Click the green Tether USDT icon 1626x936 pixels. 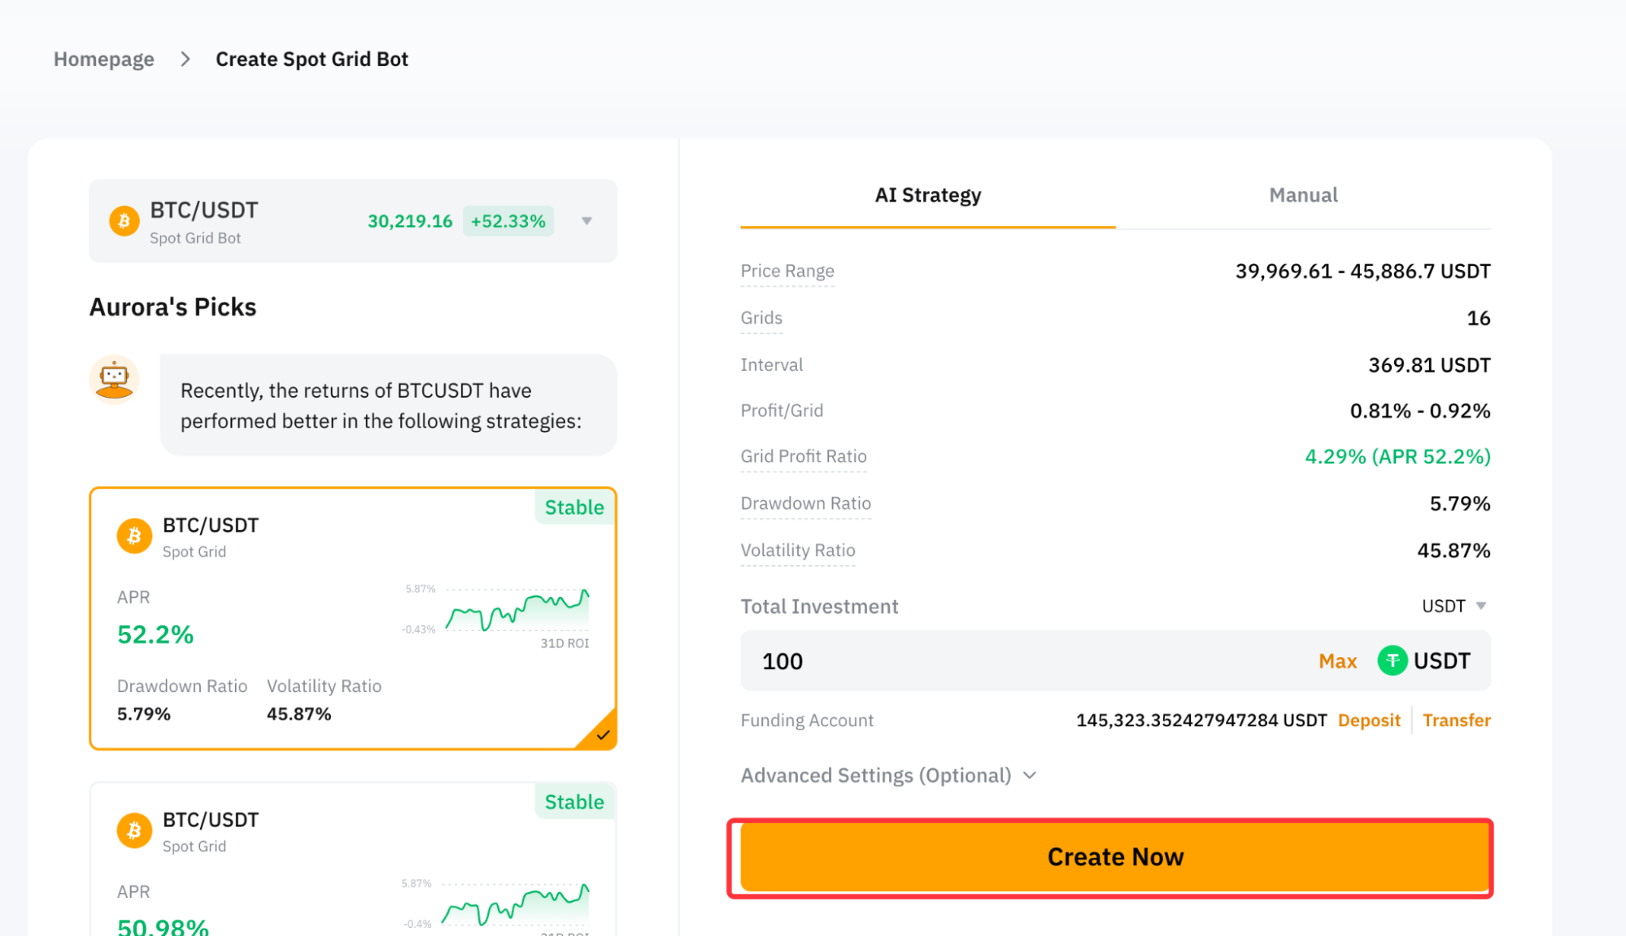coord(1392,660)
